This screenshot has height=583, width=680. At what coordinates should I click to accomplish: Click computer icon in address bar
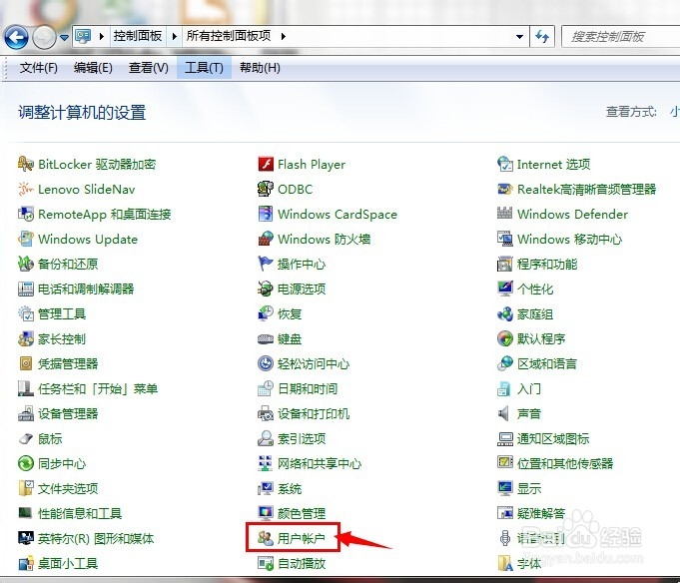83,36
